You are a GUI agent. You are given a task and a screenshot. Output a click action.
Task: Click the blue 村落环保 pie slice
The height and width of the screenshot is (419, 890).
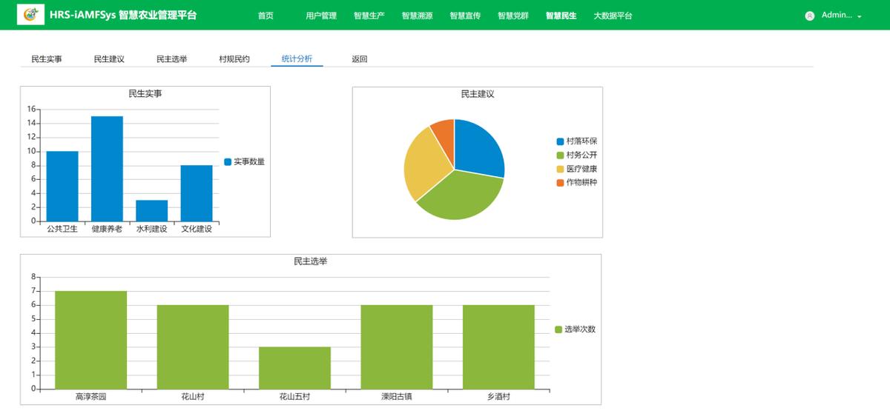point(478,147)
